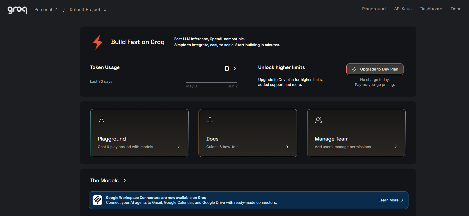The width and height of the screenshot is (469, 216).
Task: Click the open book icon in Docs card
Action: [210, 120]
